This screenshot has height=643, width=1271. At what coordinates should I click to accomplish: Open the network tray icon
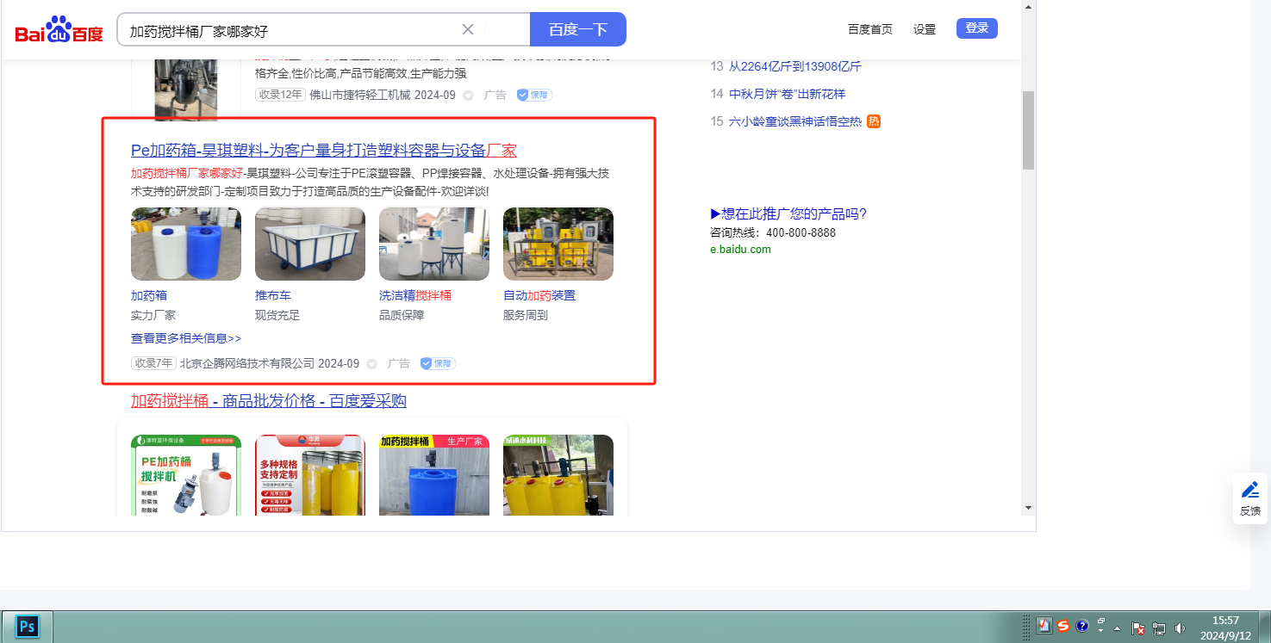1159,628
